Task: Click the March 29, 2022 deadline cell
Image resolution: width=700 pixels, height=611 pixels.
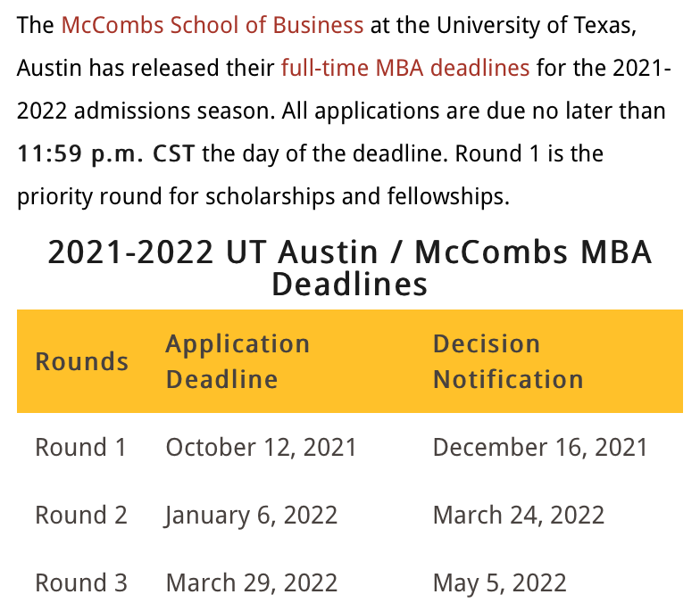Action: click(252, 583)
